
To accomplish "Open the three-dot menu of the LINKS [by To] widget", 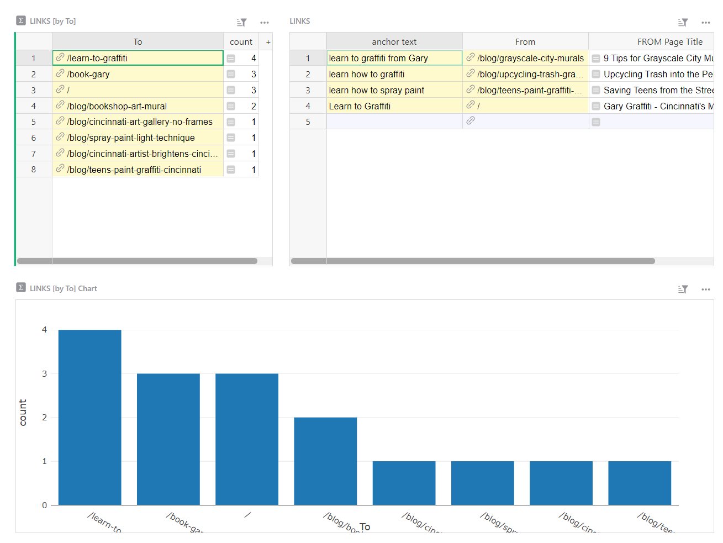I will 265,22.
